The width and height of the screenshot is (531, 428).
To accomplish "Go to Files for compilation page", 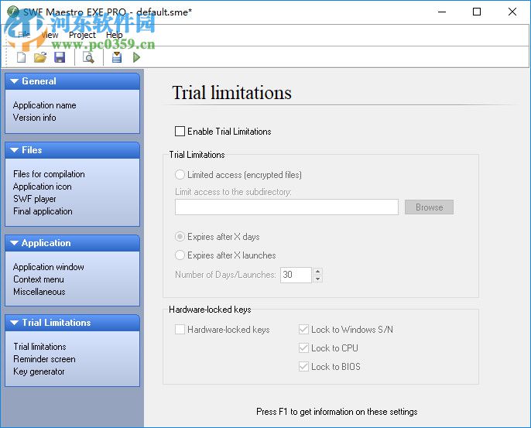I will click(x=49, y=174).
